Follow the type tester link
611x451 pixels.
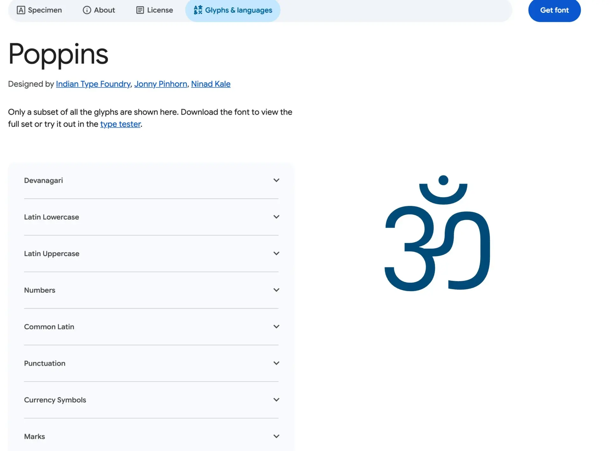click(x=120, y=124)
